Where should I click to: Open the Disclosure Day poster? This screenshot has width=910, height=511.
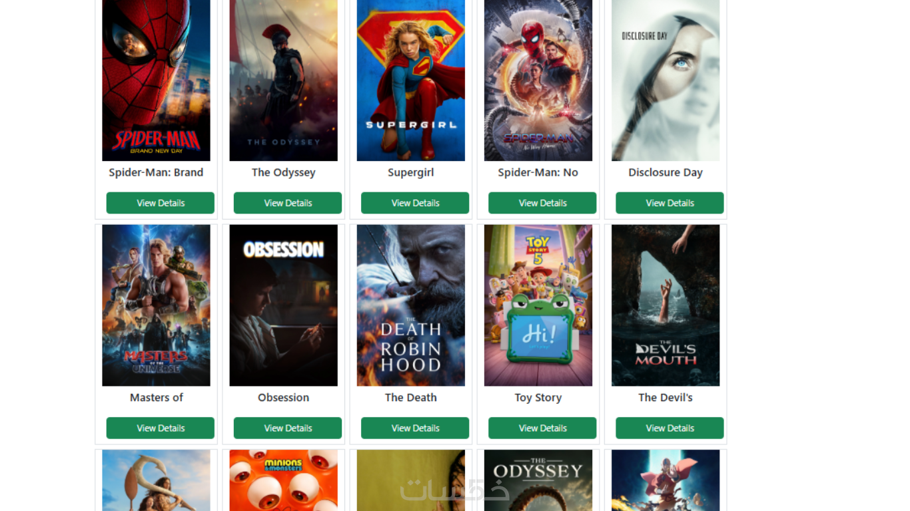(665, 81)
